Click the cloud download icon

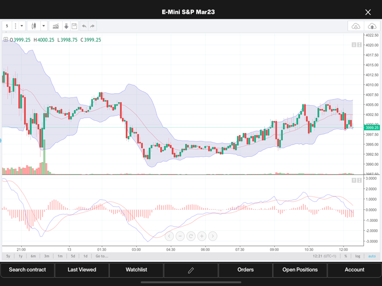355,26
